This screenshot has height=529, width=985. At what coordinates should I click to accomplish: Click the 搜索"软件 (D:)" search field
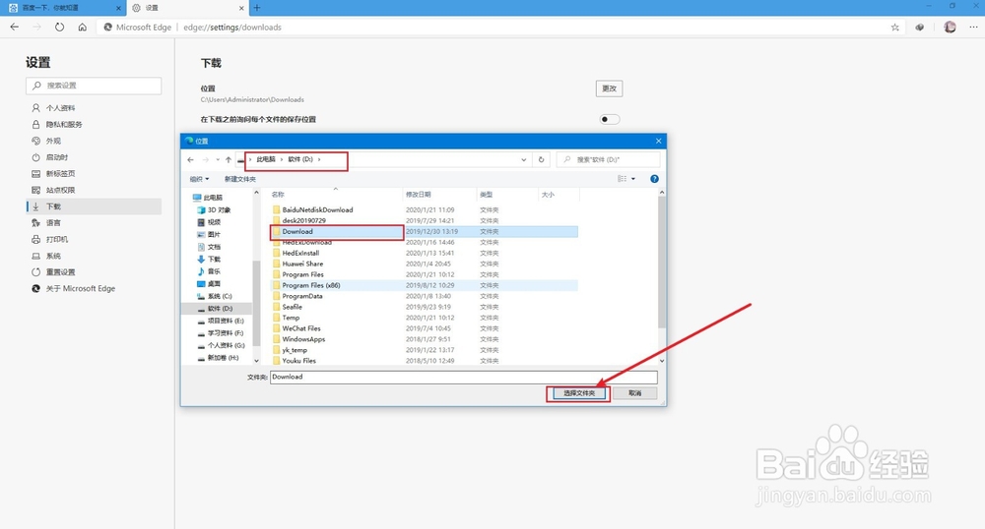point(608,160)
